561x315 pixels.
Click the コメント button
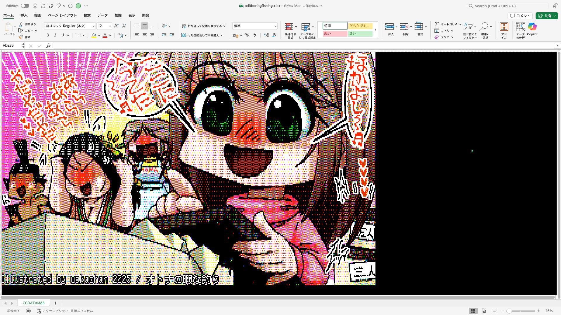(520, 16)
